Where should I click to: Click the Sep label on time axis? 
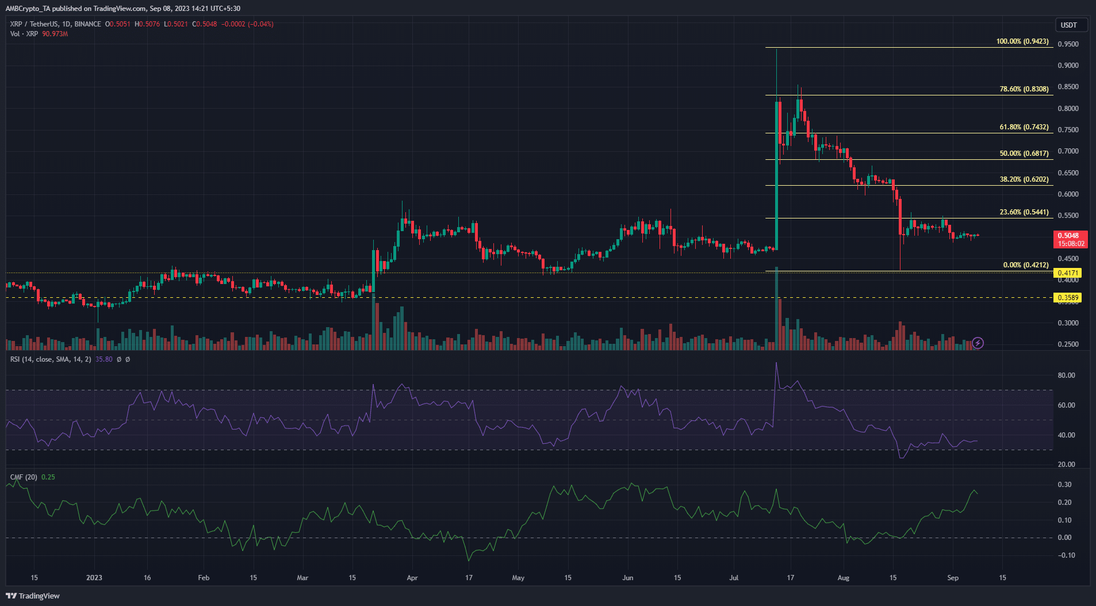(953, 578)
